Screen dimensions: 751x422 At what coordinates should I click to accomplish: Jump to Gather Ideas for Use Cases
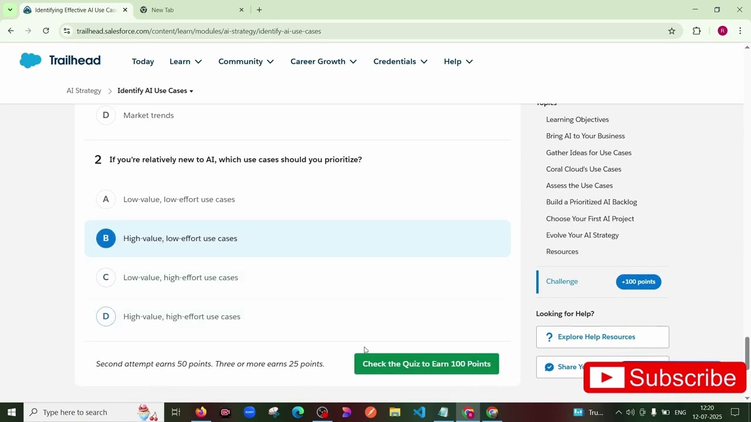[588, 153]
